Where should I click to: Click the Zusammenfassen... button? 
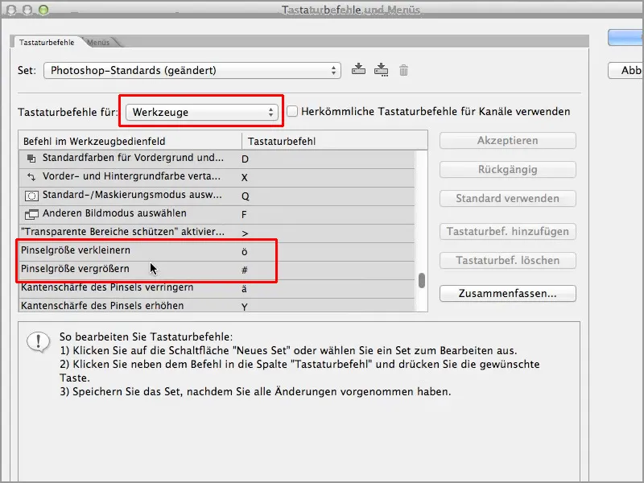[x=508, y=293]
